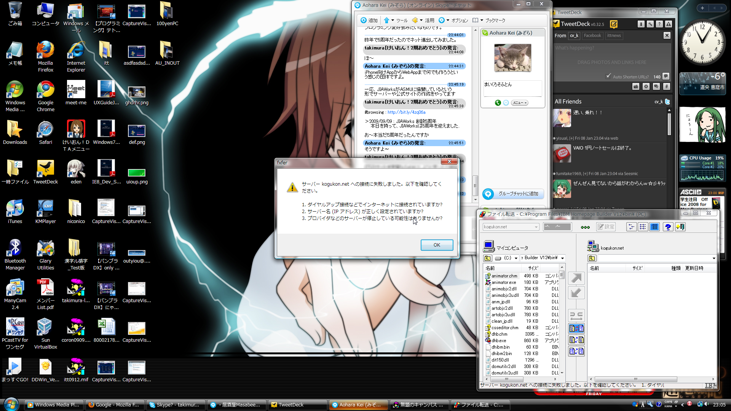
Task: Select ittnews account in TweetDeck From row
Action: coord(614,35)
